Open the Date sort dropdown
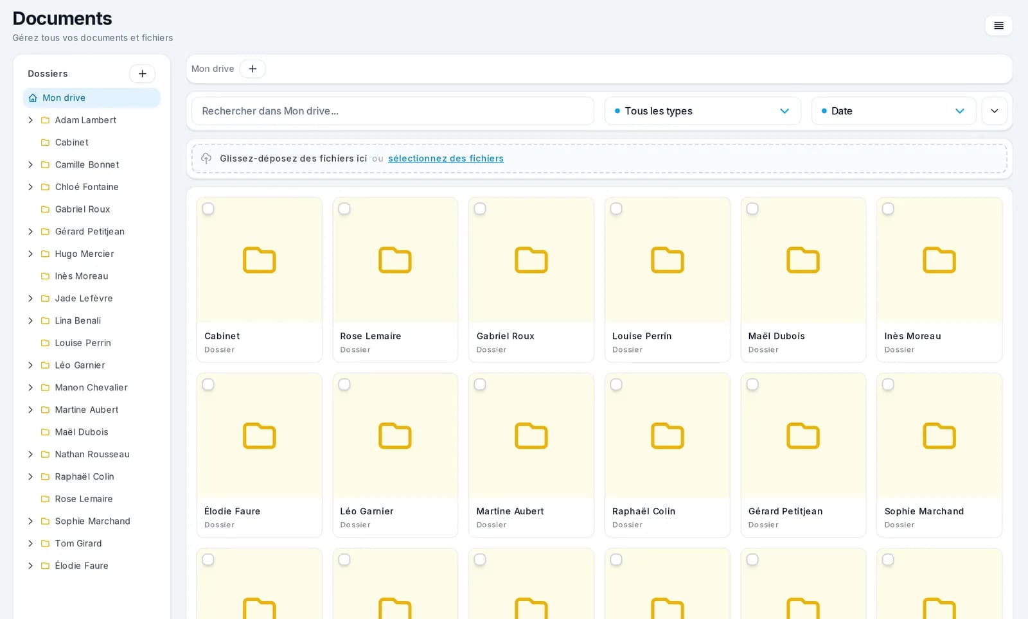The height and width of the screenshot is (619, 1028). pos(894,111)
